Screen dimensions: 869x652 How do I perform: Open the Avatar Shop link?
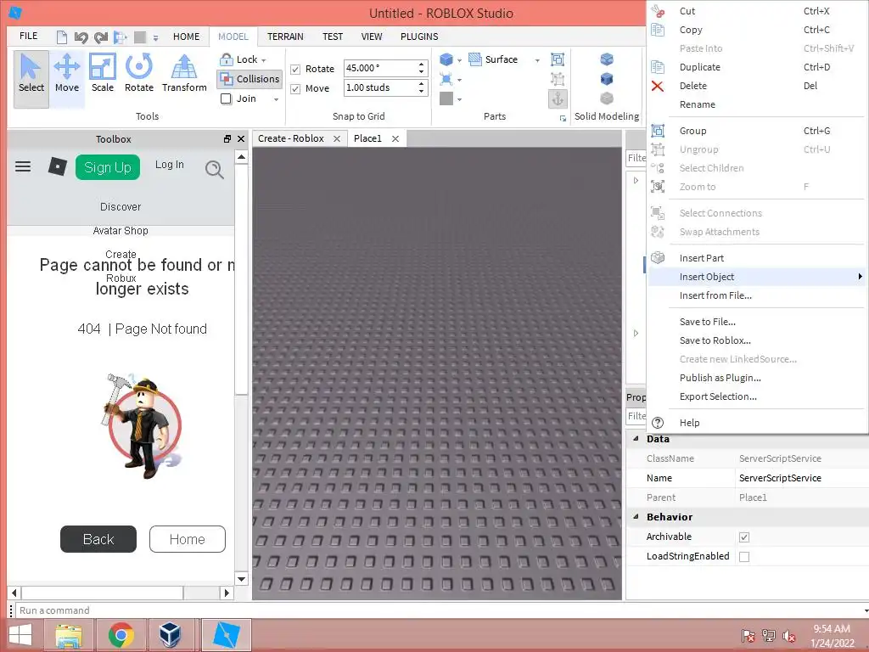[x=121, y=231]
